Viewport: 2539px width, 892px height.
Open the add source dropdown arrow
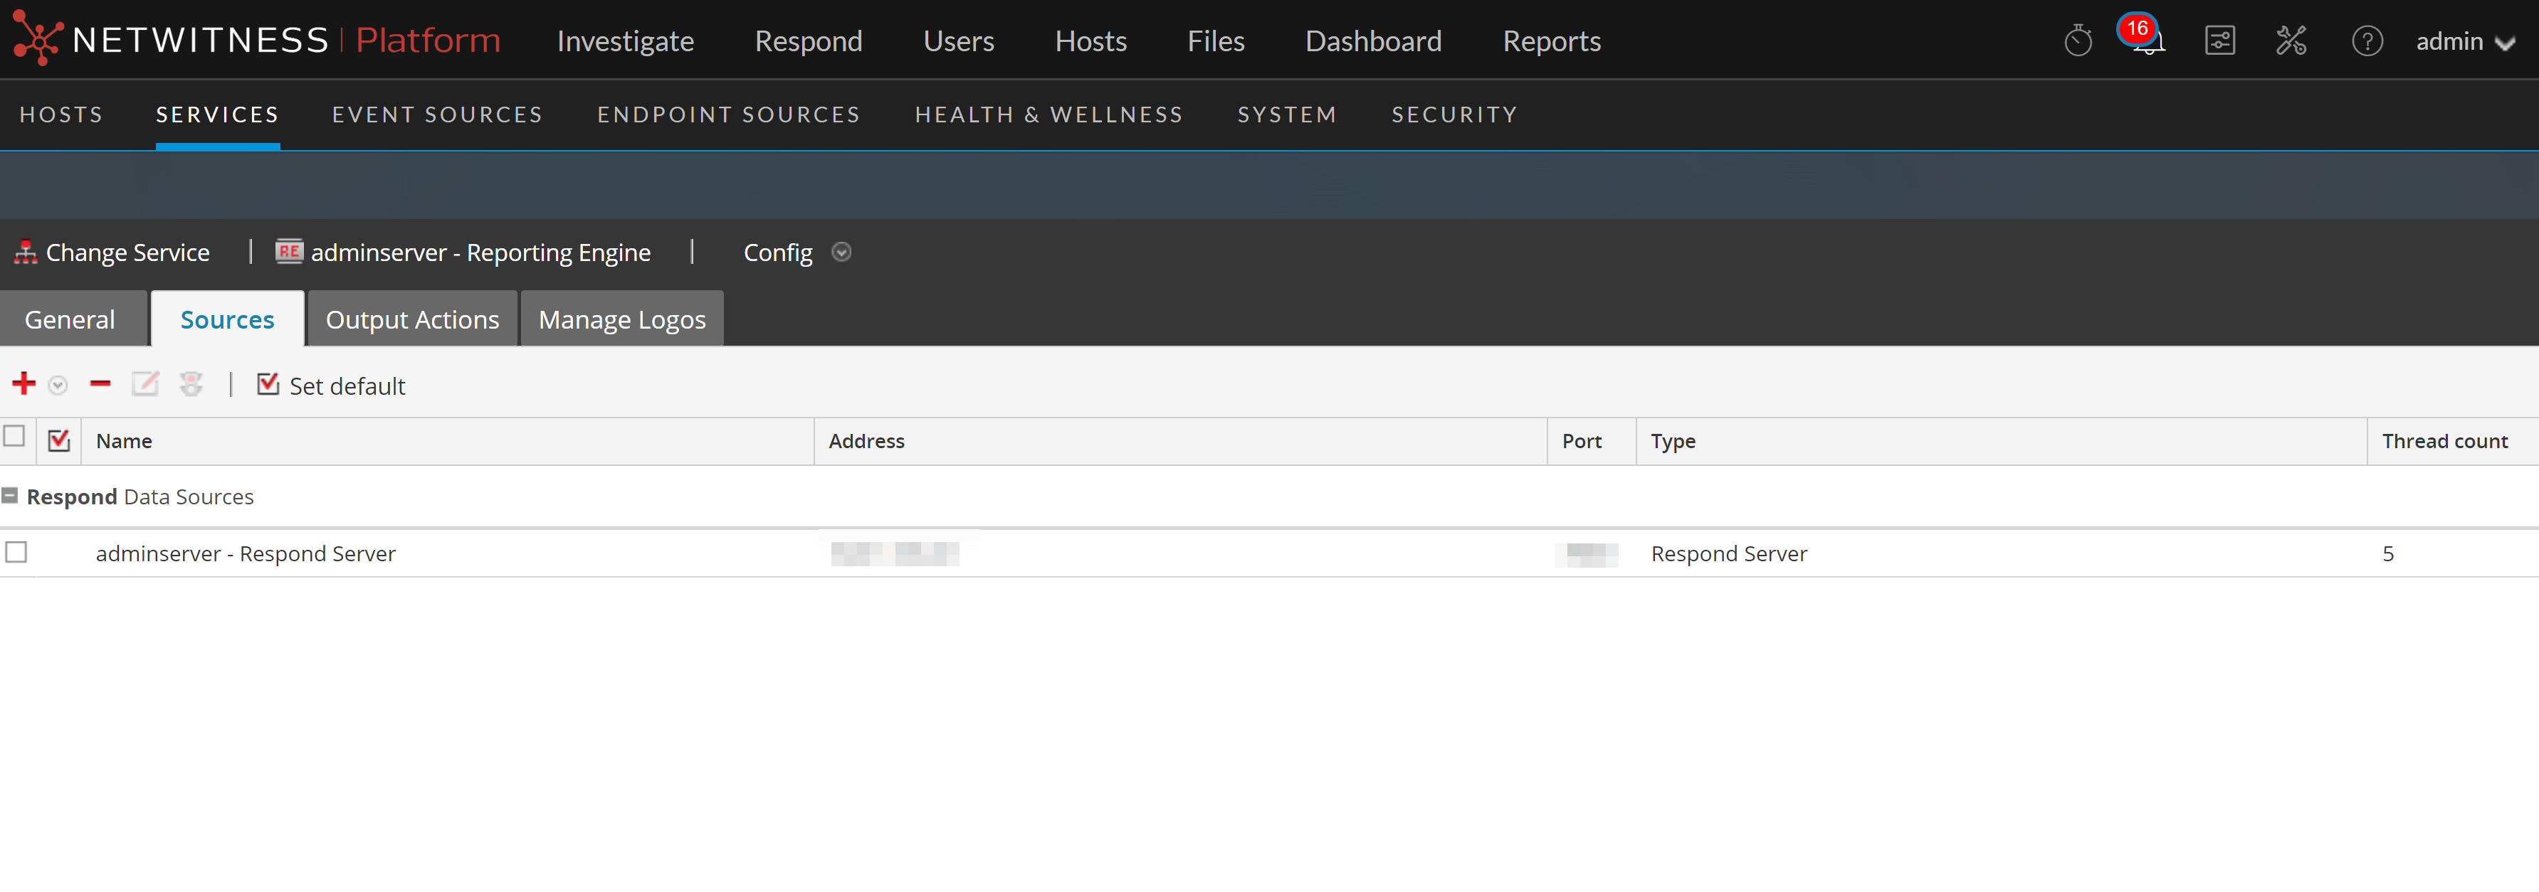[58, 385]
